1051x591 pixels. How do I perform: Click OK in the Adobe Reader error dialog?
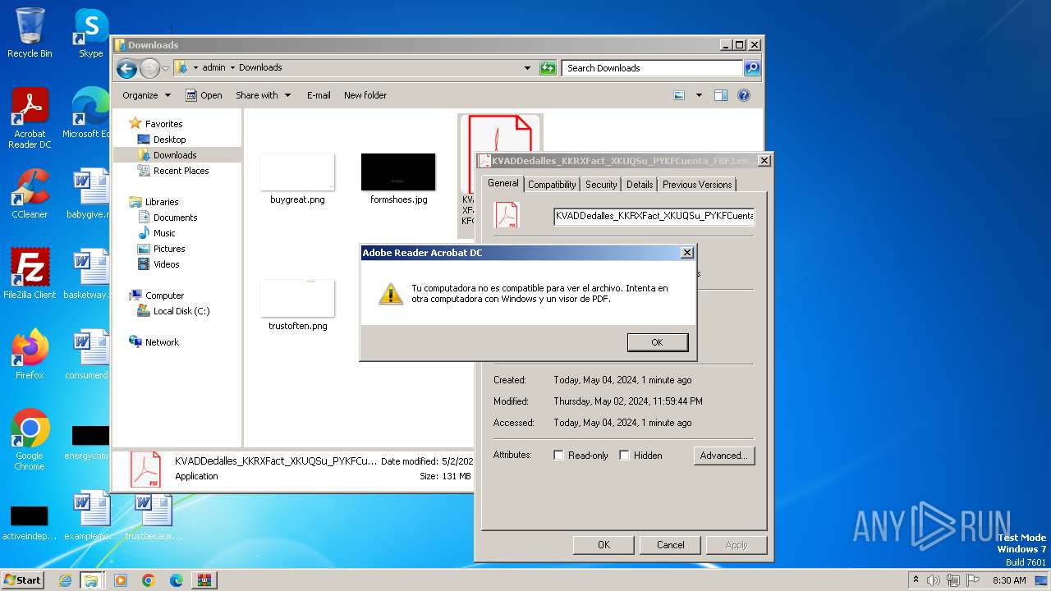pos(657,342)
